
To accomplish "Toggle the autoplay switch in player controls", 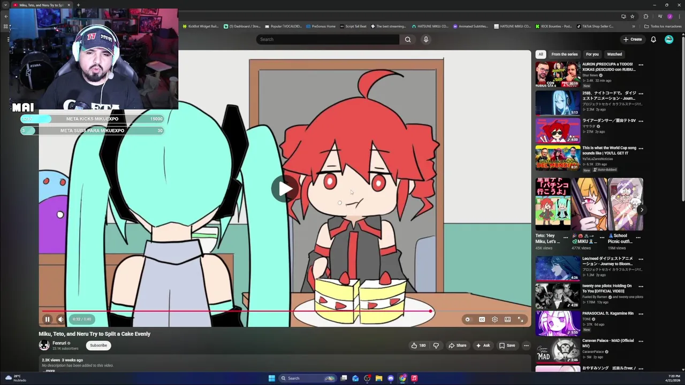I will (468, 319).
